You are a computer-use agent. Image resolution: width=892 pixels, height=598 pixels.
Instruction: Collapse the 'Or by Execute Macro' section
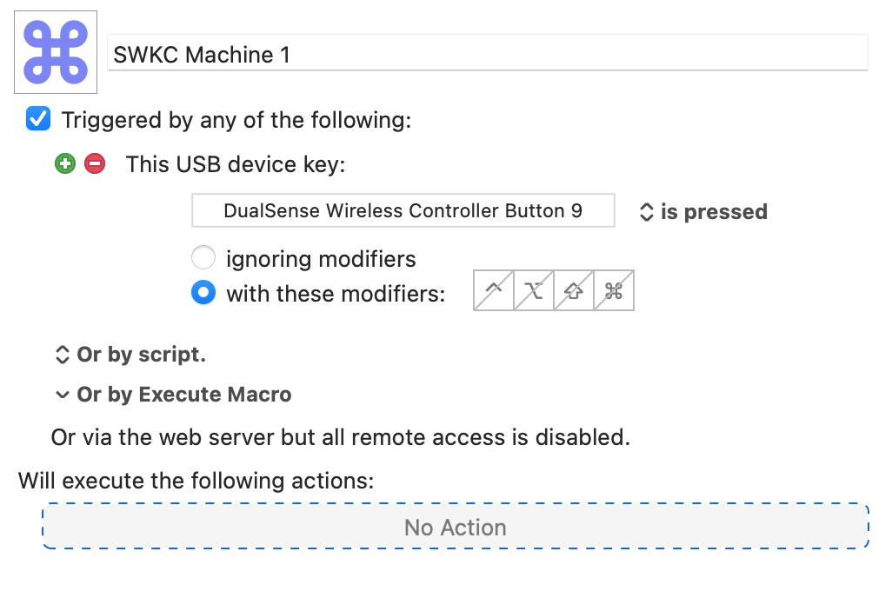[172, 395]
